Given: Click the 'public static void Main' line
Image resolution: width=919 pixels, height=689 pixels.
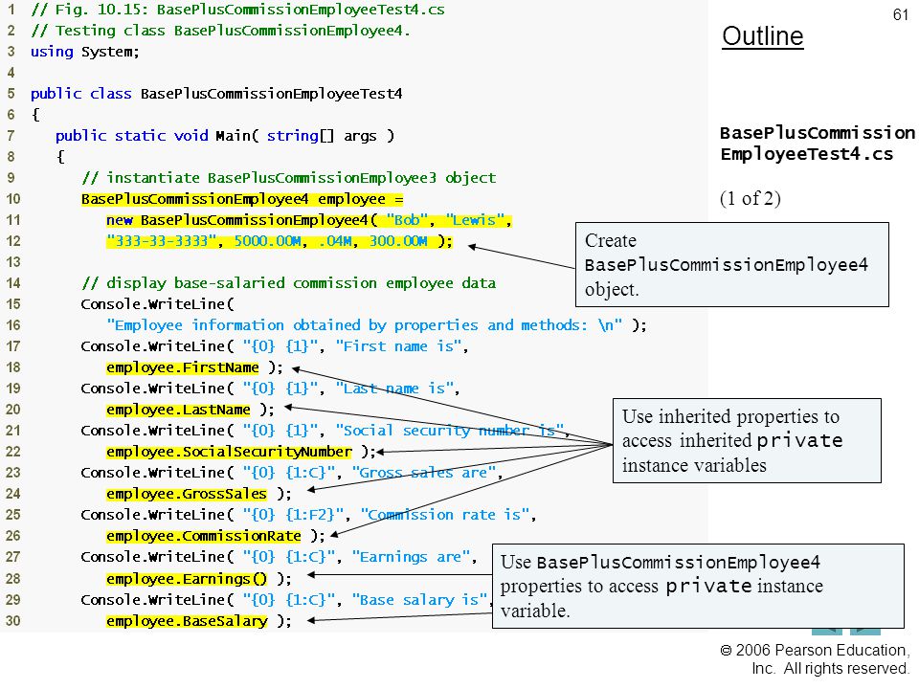Looking at the screenshot, I should point(225,136).
